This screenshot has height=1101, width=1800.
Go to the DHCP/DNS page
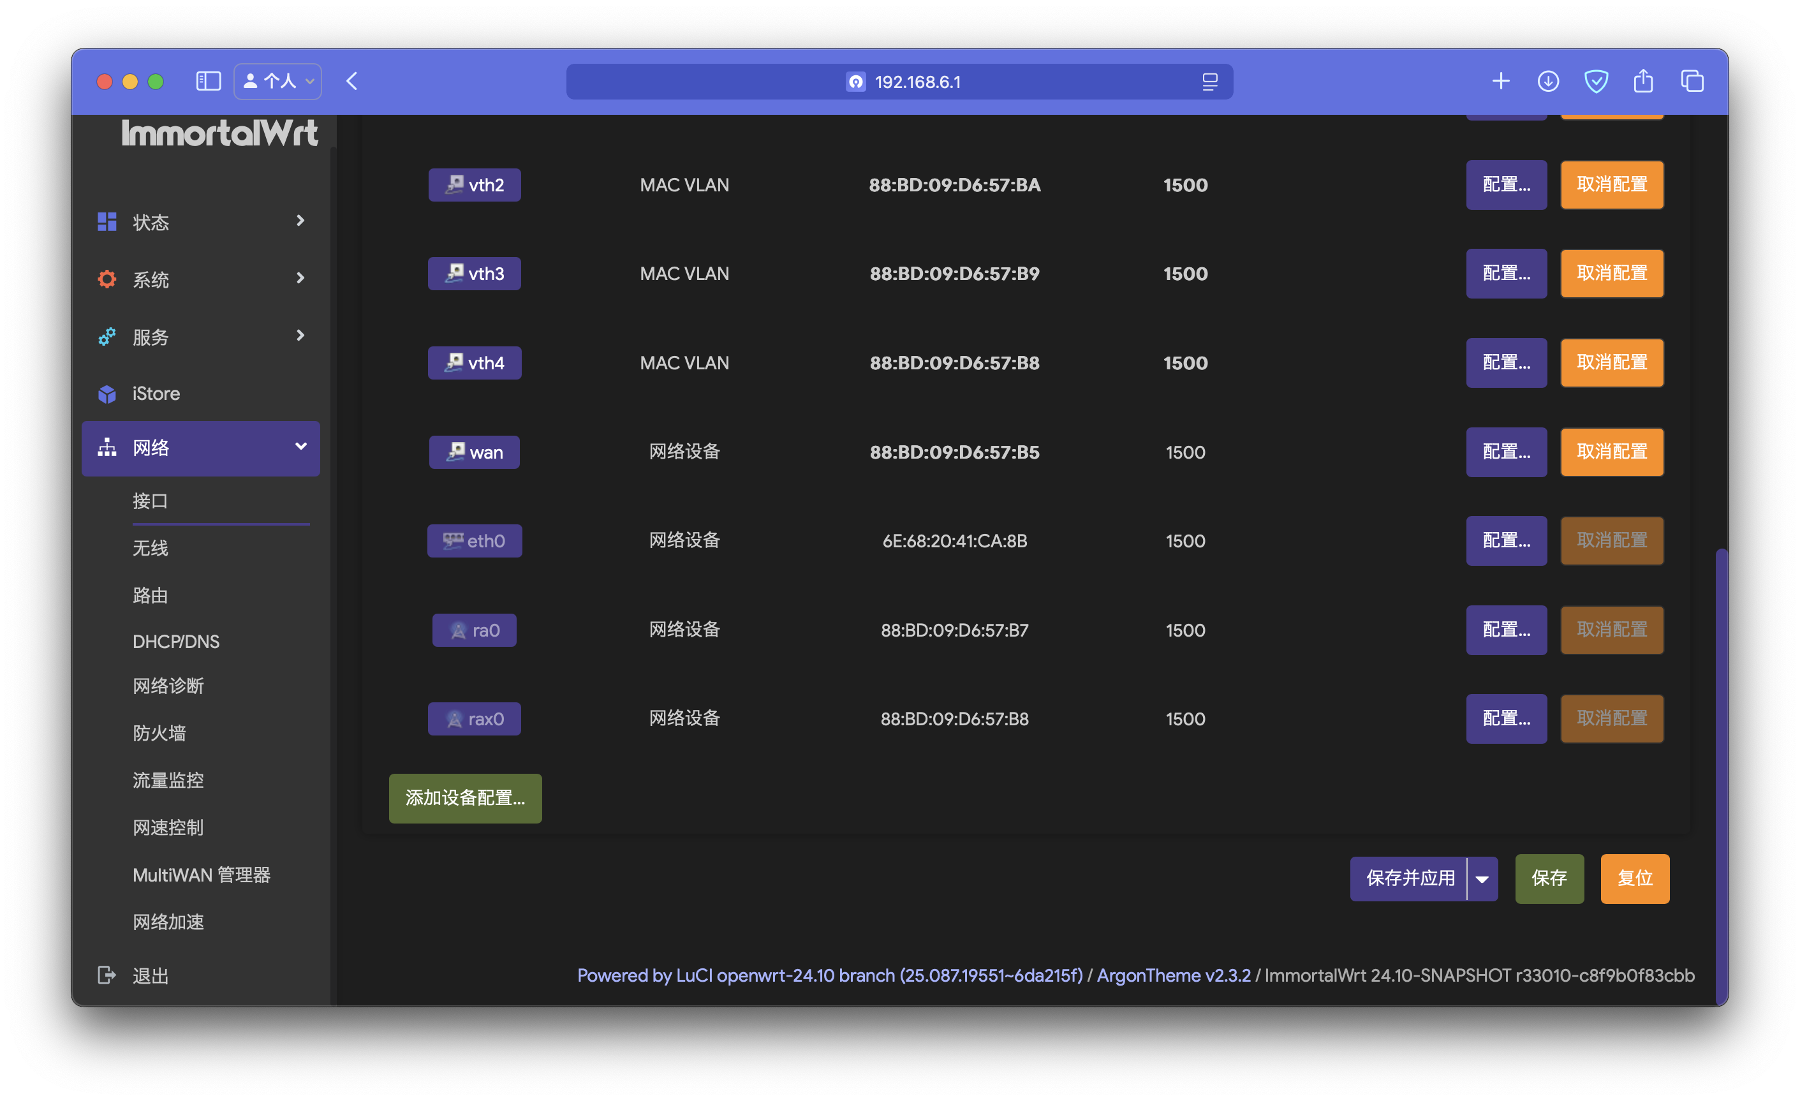176,642
